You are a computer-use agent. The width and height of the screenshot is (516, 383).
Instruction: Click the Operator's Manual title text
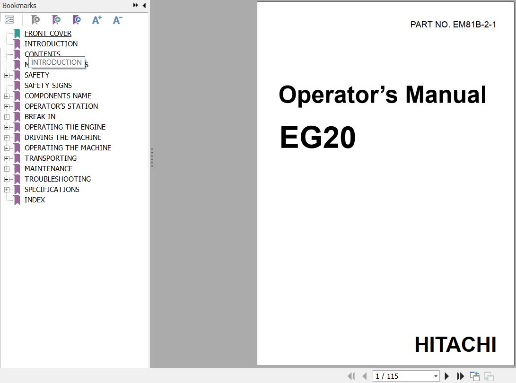[x=383, y=95]
